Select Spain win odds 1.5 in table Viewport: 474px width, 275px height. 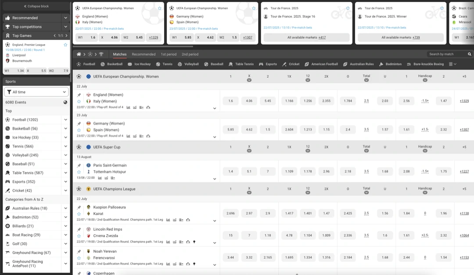point(268,130)
